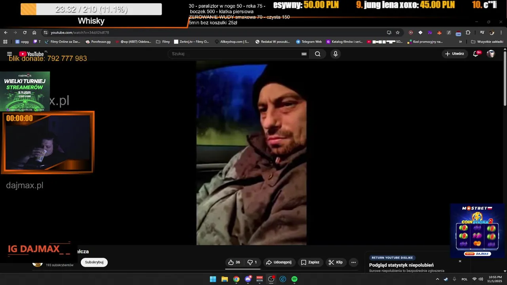Viewport: 507px width, 285px height.
Task: Open the YouTube account avatar menu
Action: click(491, 54)
